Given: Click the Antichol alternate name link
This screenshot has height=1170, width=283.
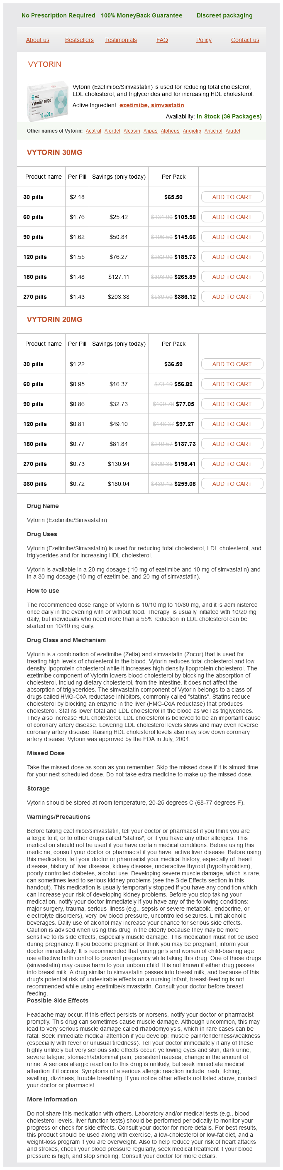Looking at the screenshot, I should pos(213,131).
